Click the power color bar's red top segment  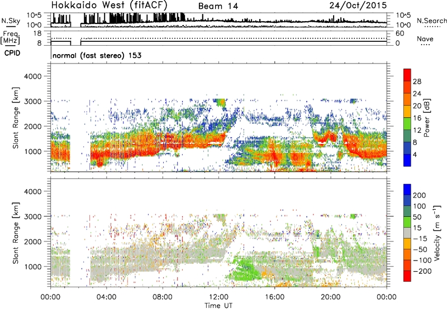(x=407, y=75)
